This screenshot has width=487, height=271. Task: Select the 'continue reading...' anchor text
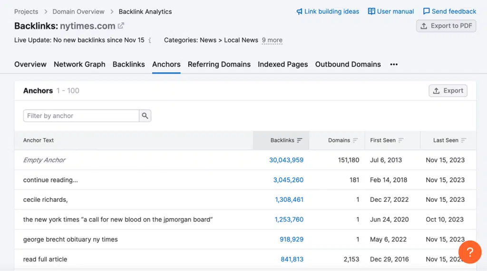pyautogui.click(x=50, y=180)
